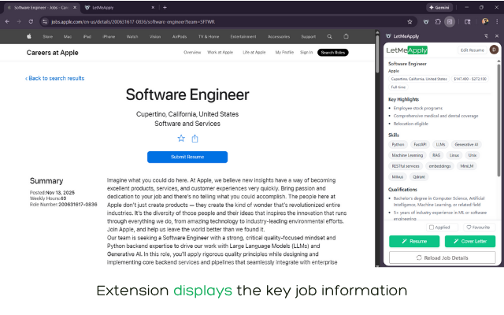This screenshot has width=504, height=315.
Task: Click the LetMeApply extension toolbar icon
Action: pyautogui.click(x=426, y=21)
